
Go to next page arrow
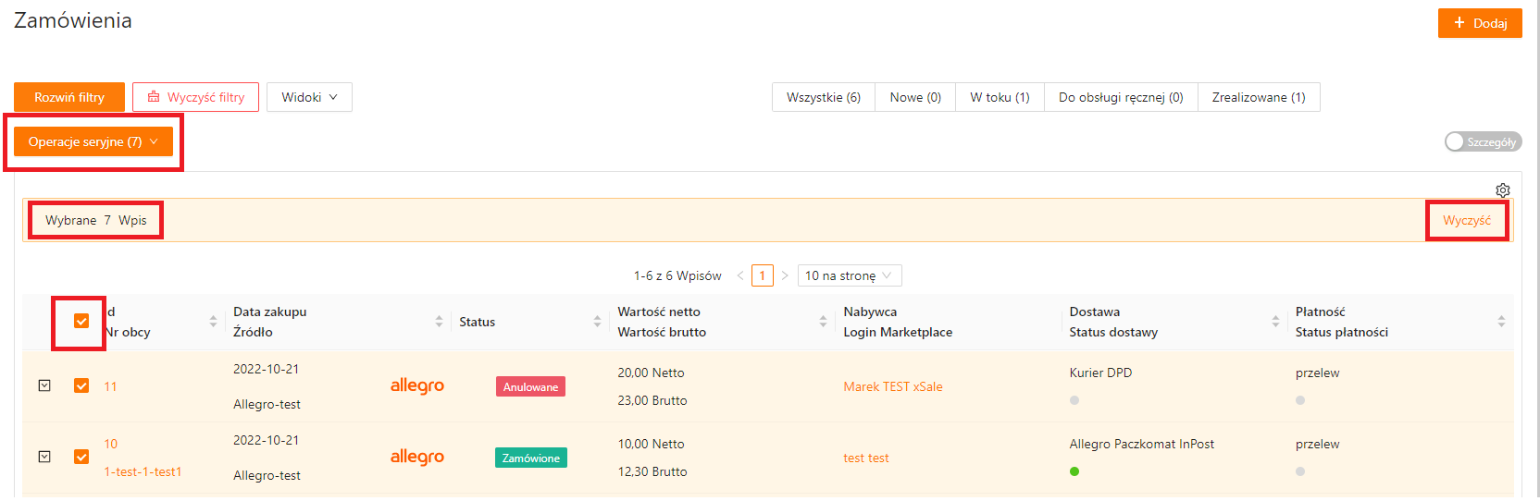(785, 275)
